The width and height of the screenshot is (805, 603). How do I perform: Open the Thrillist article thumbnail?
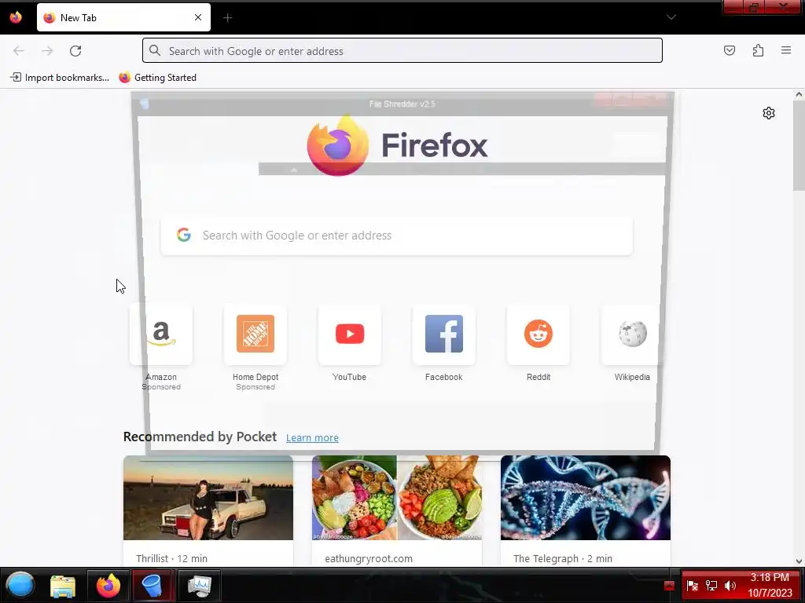[x=208, y=497]
